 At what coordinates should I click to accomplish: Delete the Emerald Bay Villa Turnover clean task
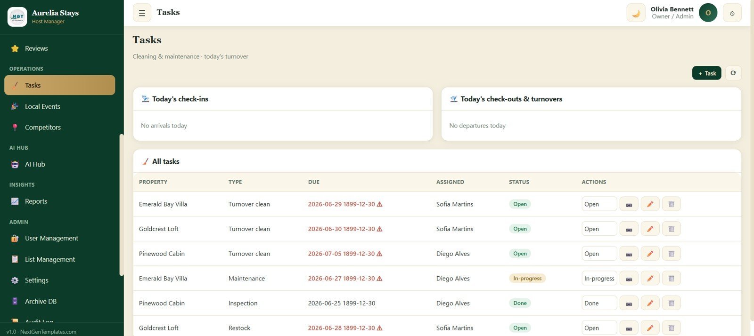[x=671, y=204]
